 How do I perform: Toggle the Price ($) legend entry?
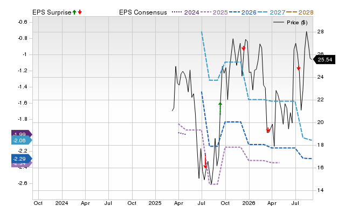(x=290, y=23)
